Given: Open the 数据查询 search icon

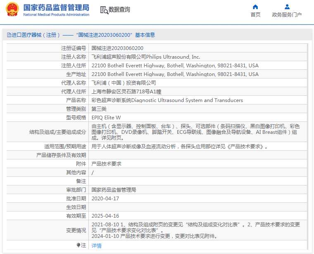Looking at the screenshot, I should point(104,9).
